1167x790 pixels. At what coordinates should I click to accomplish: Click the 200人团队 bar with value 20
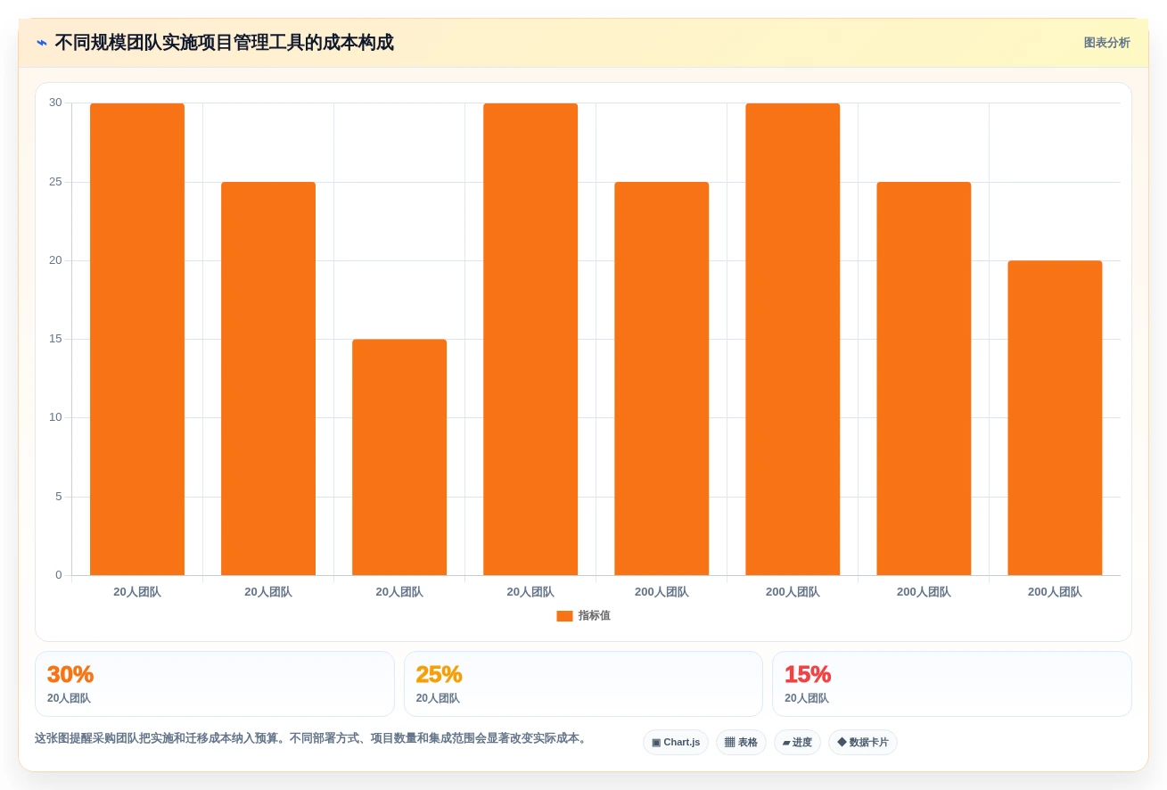tap(1055, 418)
